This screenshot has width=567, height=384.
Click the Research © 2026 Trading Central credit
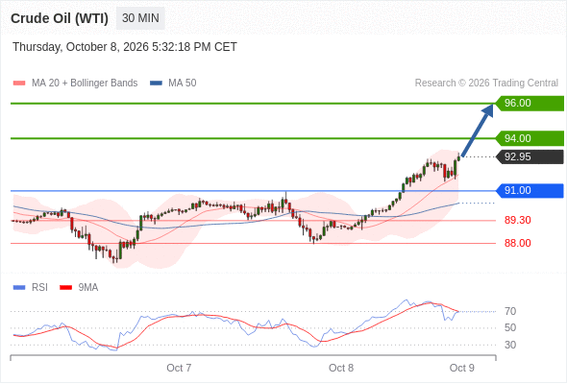[x=486, y=84]
